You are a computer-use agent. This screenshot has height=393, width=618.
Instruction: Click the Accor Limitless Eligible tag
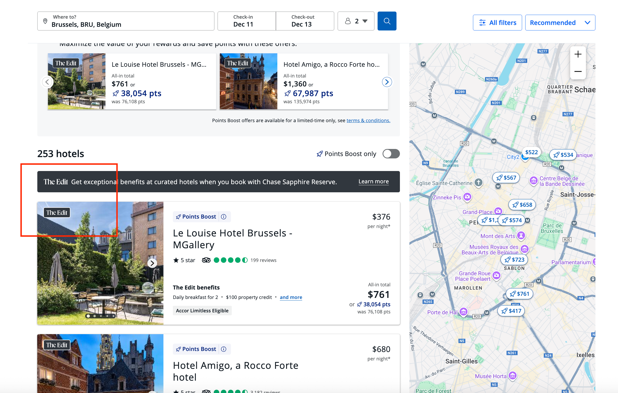(202, 311)
